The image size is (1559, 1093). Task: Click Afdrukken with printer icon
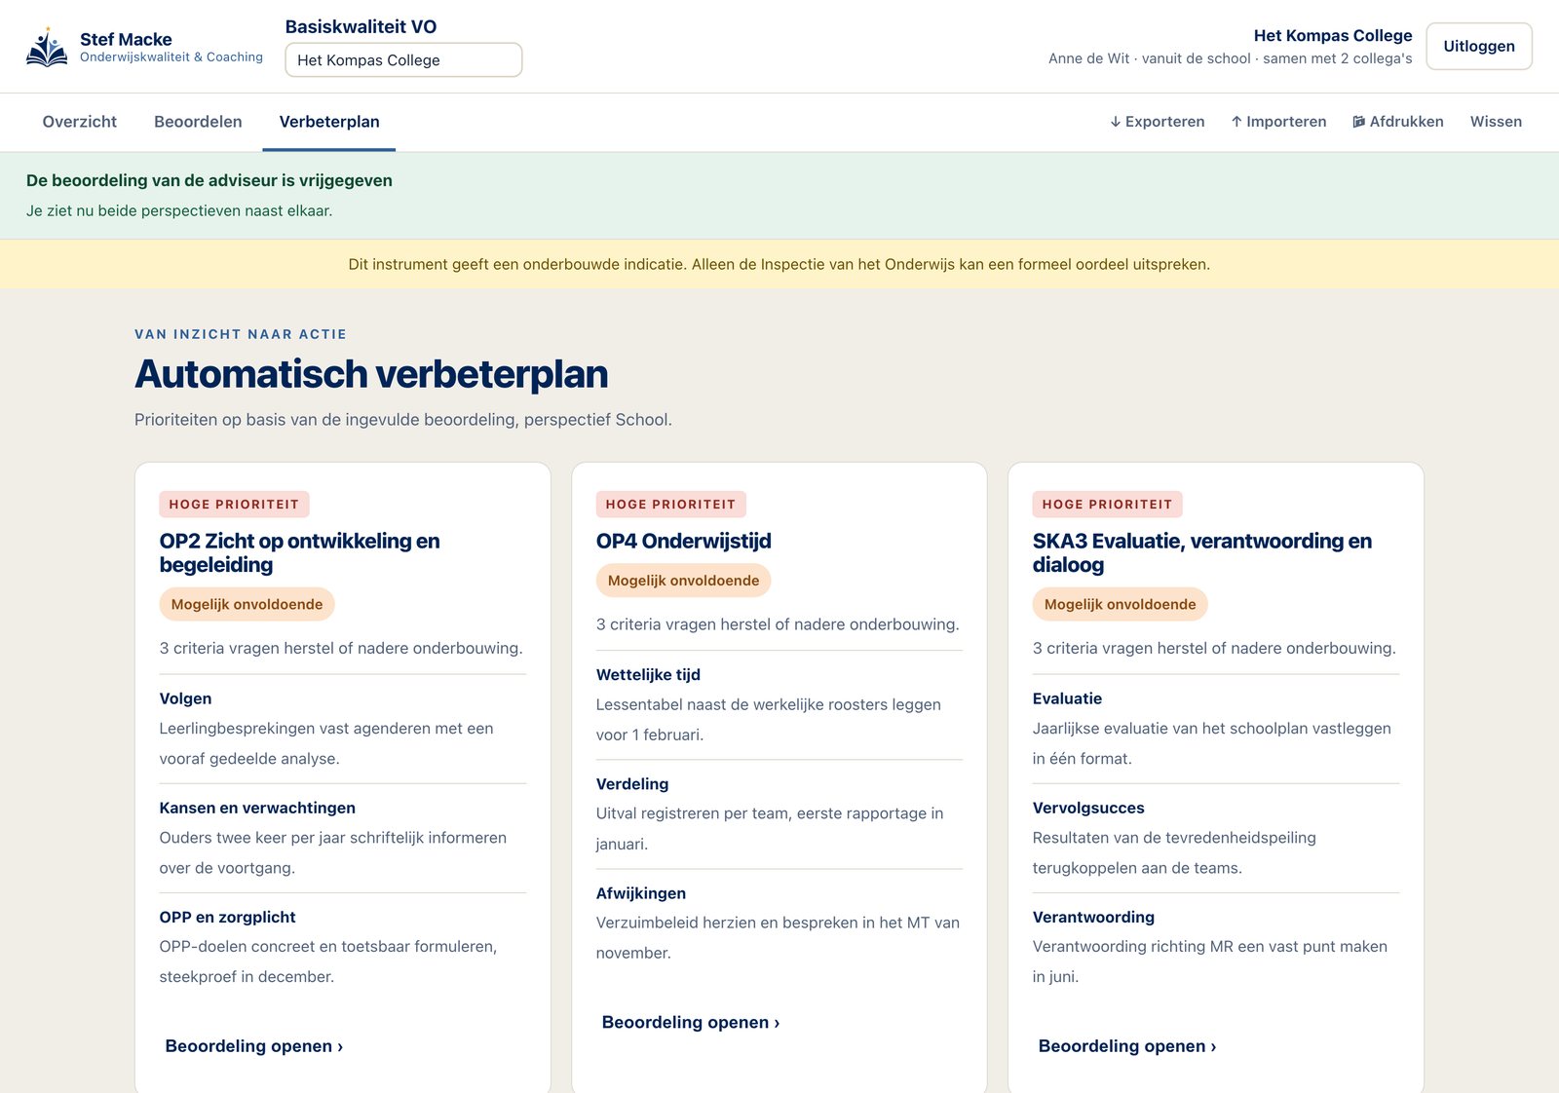[1398, 122]
